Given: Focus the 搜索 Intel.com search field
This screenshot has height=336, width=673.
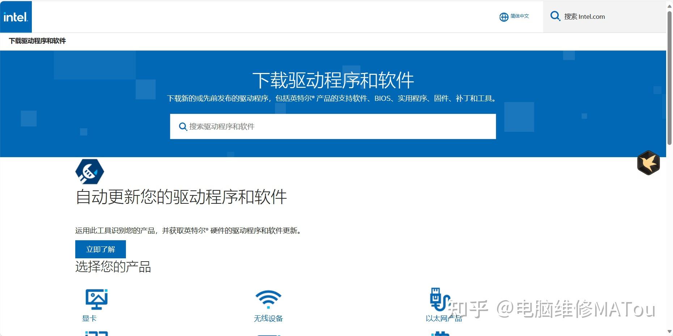Looking at the screenshot, I should point(605,17).
